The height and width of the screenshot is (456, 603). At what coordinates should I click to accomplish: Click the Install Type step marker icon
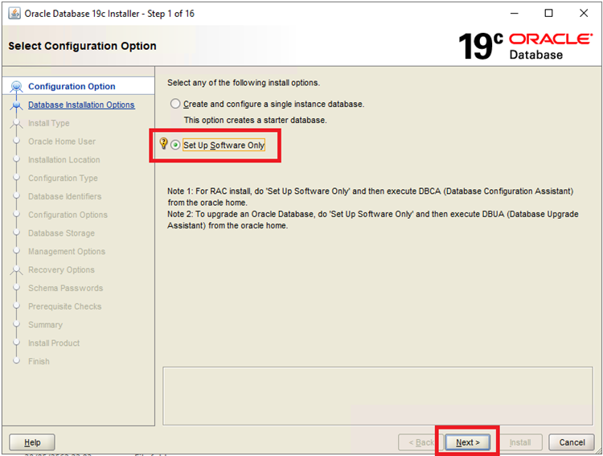coord(16,124)
